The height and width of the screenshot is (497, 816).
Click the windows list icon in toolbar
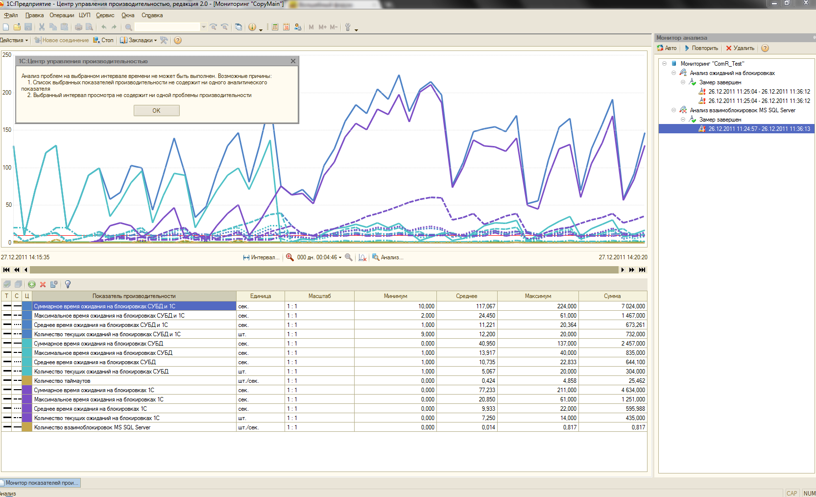[239, 27]
